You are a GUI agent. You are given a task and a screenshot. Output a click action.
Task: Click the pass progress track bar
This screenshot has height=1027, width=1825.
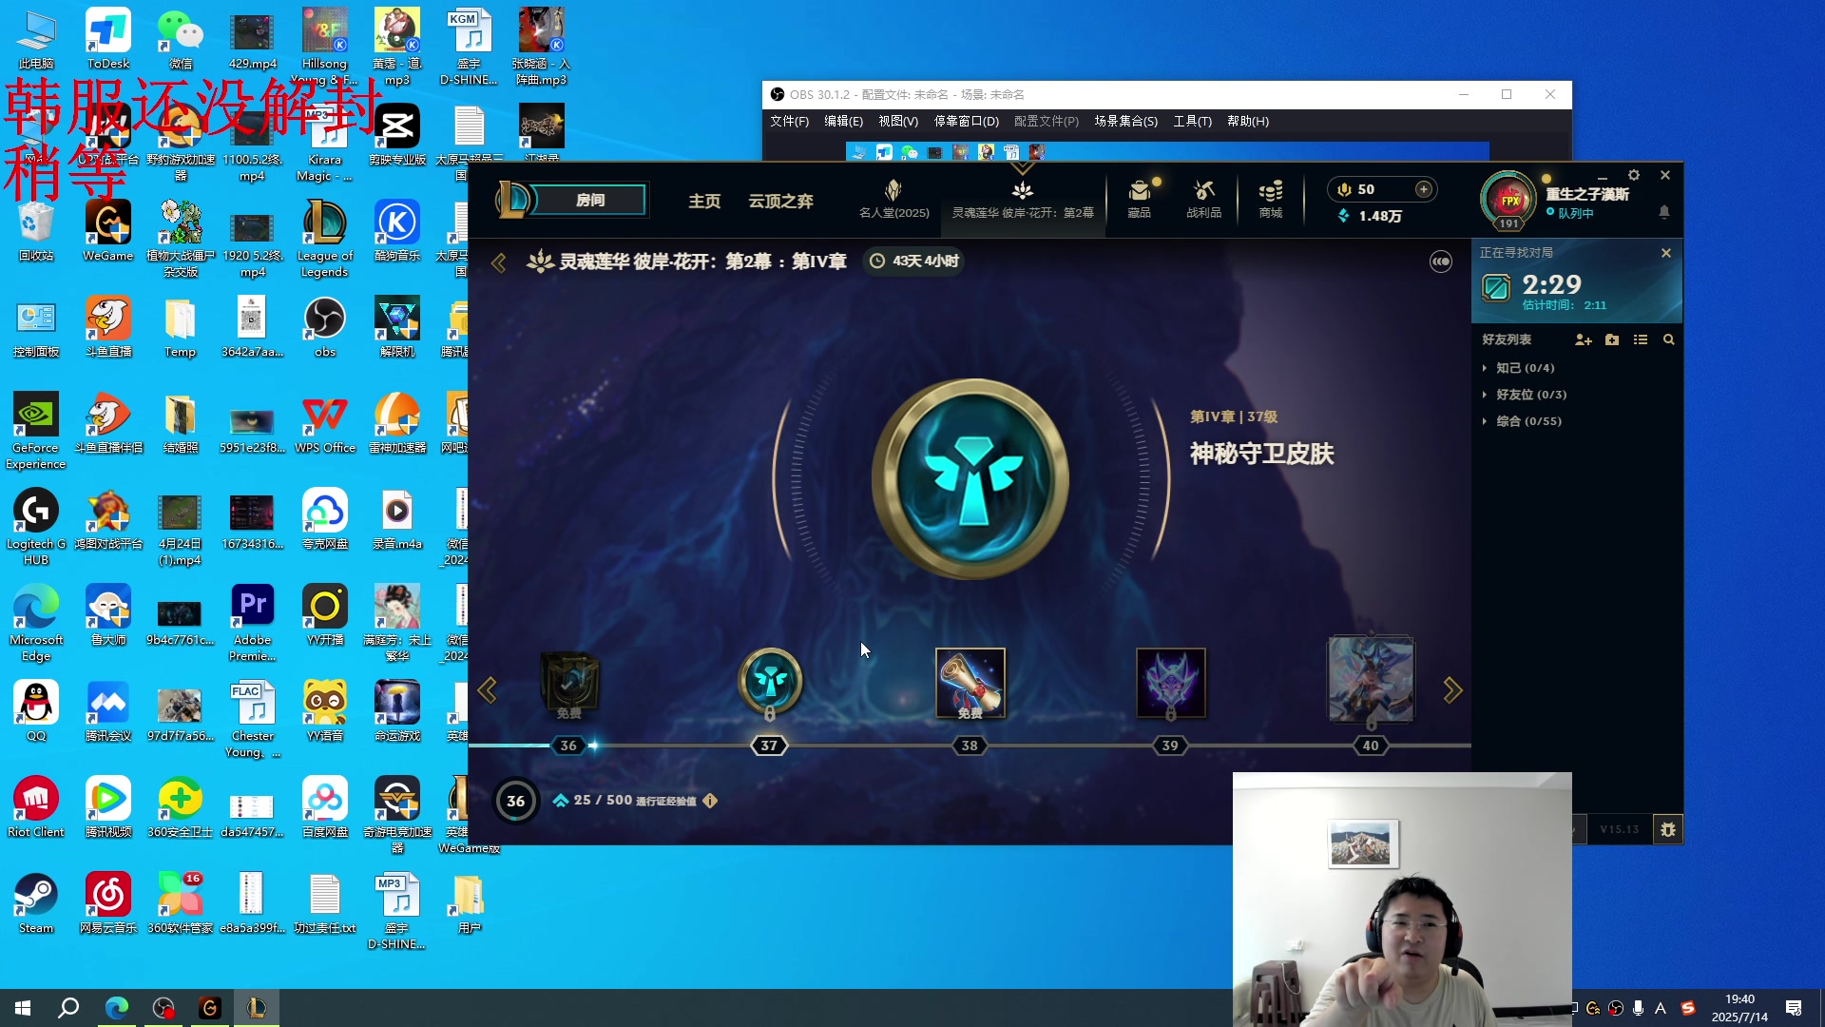[x=970, y=746]
